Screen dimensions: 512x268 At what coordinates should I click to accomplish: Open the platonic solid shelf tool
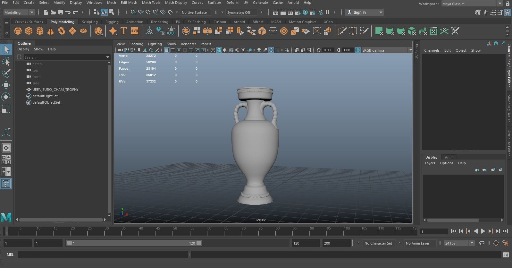click(x=98, y=31)
